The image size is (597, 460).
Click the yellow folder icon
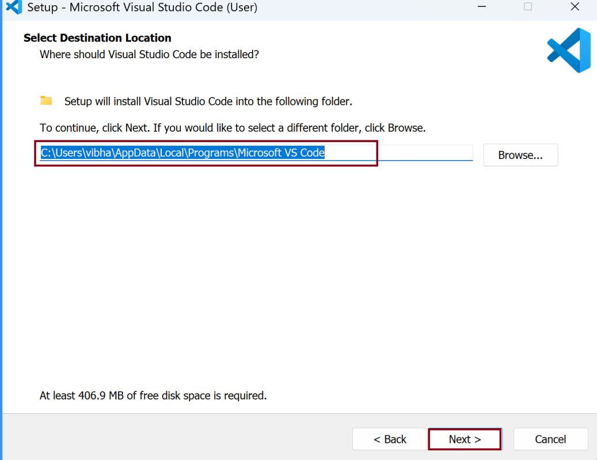[x=46, y=101]
